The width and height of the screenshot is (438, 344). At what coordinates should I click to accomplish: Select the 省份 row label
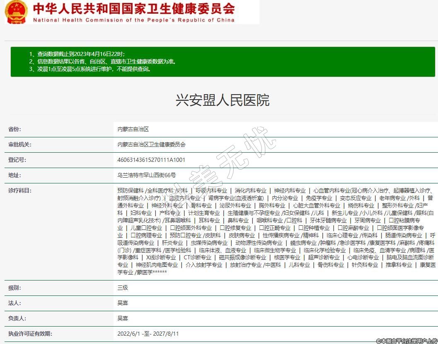15,129
